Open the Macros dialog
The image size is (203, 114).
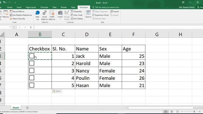point(6,14)
